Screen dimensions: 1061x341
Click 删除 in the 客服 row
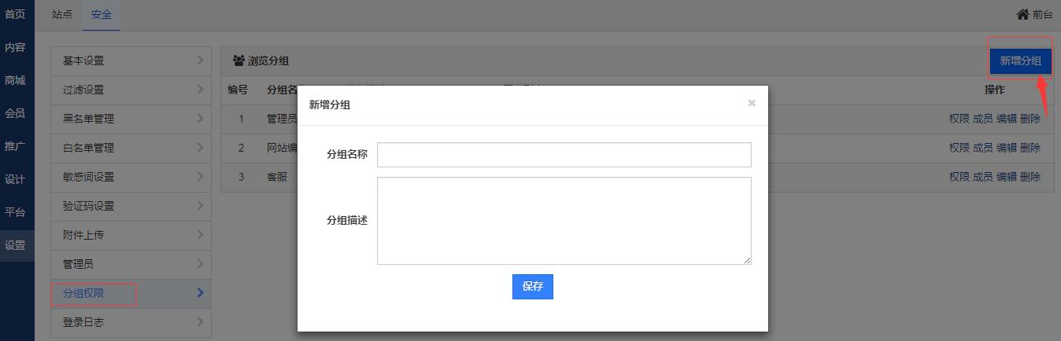click(1030, 177)
